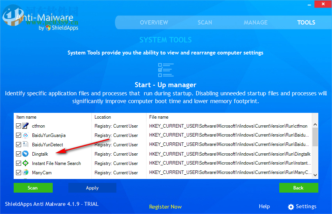
Task: Click scrollbar up arrow in startup list
Action: [315, 125]
